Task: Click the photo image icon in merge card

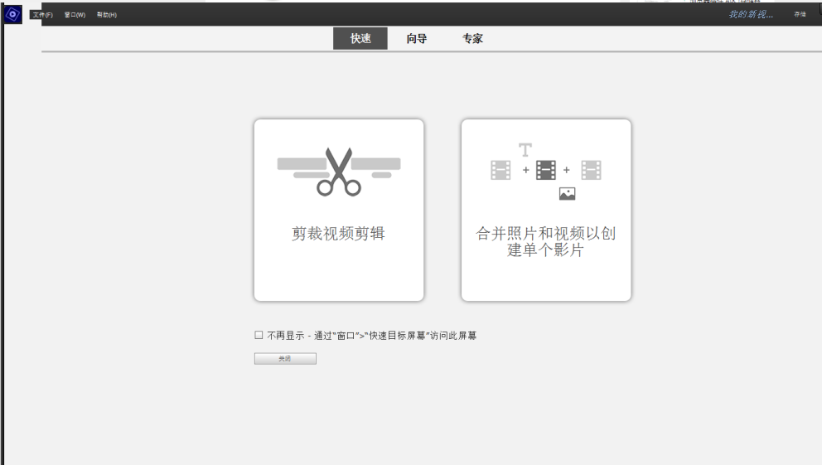Action: (x=568, y=194)
